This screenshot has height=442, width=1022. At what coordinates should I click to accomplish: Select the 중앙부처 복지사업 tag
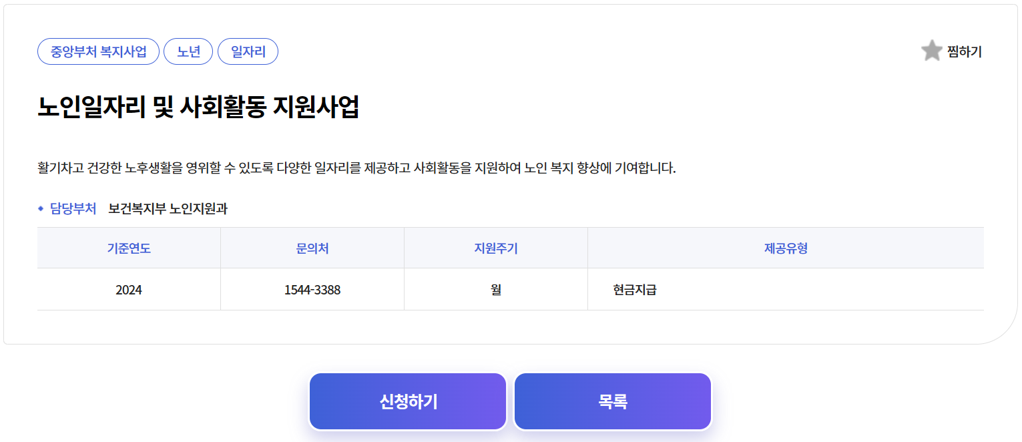[x=99, y=51]
